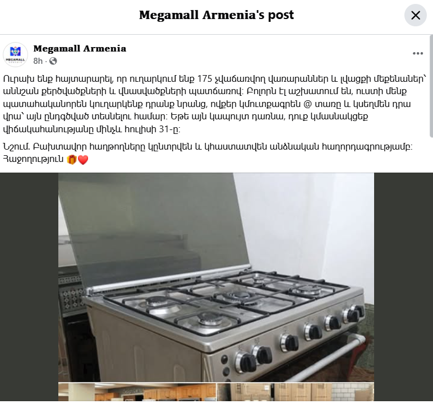Click the number 175 in the post text
433x404 pixels.
[205, 79]
